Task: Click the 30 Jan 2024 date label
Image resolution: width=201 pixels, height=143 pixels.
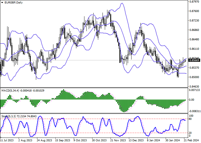Action: tap(173, 140)
